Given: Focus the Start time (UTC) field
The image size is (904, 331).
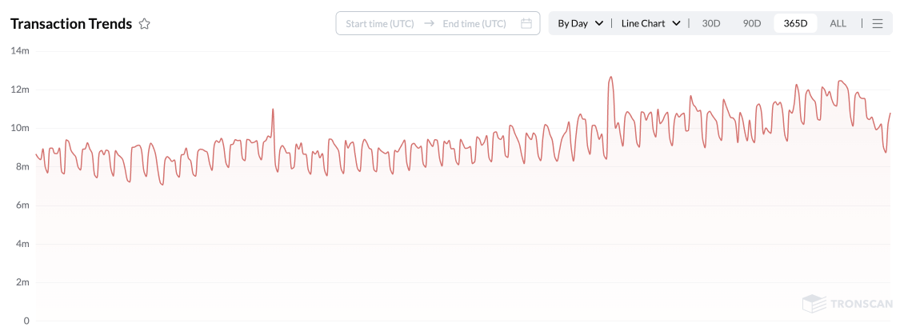Looking at the screenshot, I should (x=380, y=24).
